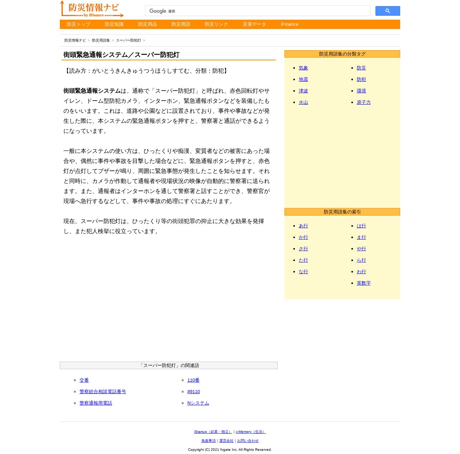Open the 災害データ menu item

pos(254,24)
